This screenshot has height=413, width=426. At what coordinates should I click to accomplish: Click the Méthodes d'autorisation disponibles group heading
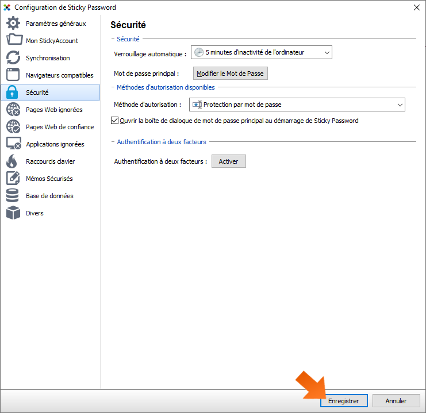pyautogui.click(x=166, y=87)
